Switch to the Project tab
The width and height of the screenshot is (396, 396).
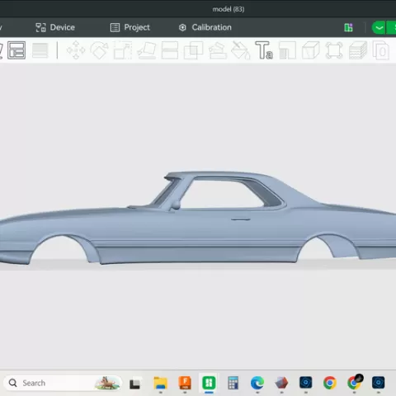[130, 27]
